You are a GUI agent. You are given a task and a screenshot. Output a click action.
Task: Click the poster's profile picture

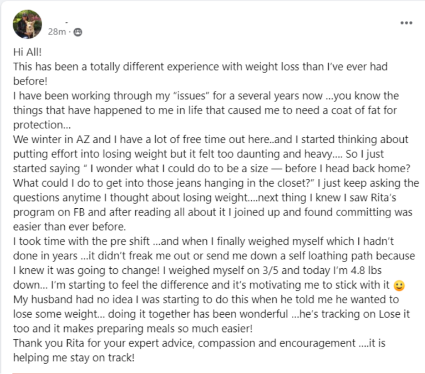coord(27,24)
